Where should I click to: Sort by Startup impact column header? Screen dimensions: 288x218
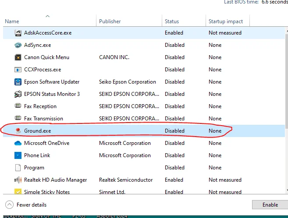pos(226,21)
